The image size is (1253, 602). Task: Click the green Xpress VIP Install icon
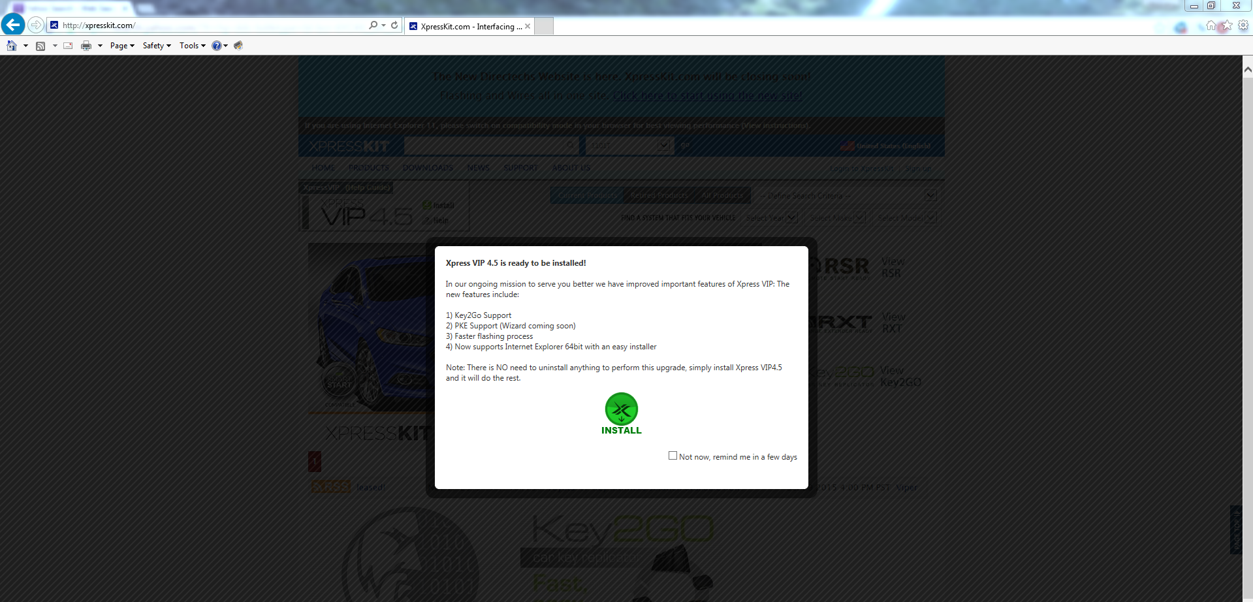point(621,409)
